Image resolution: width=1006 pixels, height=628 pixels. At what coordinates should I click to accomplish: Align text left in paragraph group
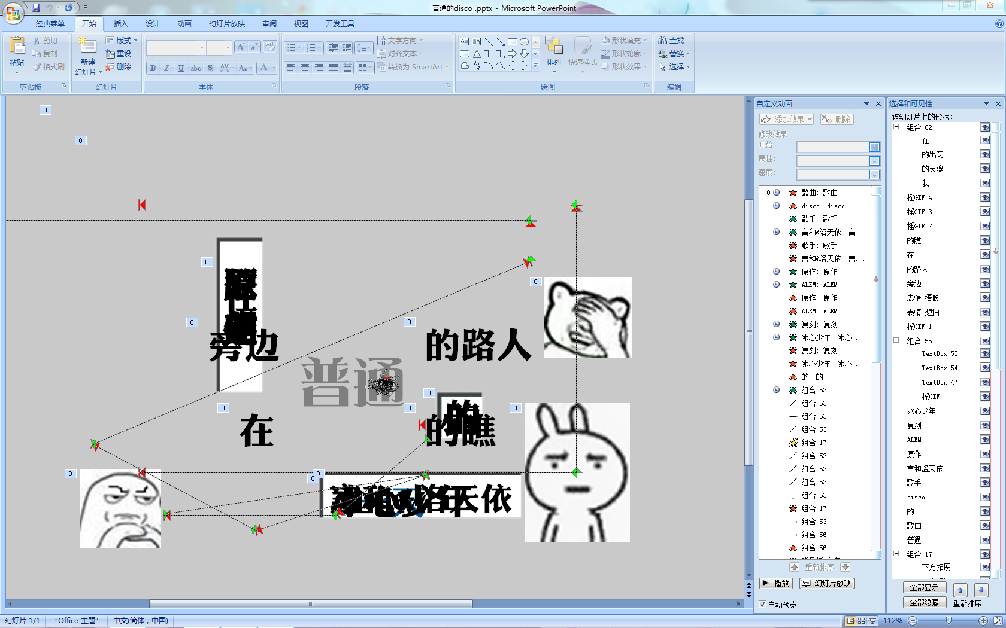[290, 68]
